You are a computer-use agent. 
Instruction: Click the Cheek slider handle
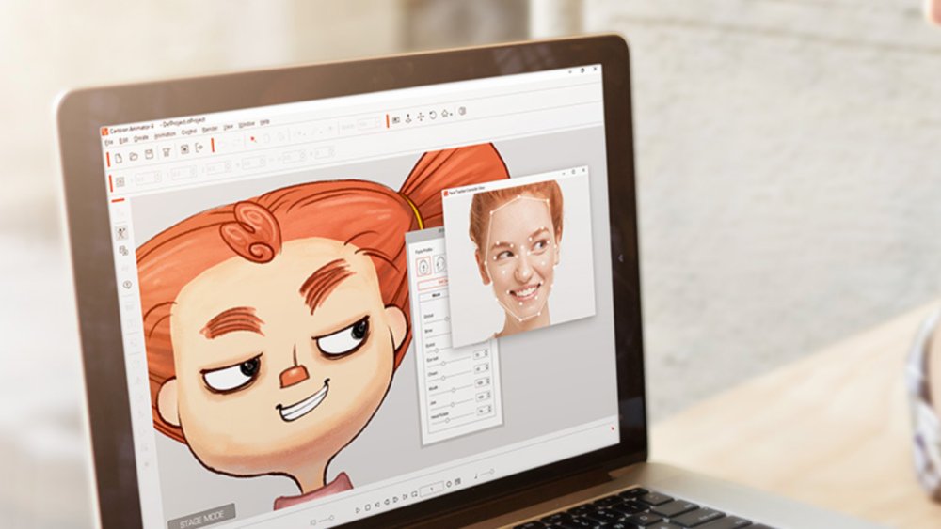[x=443, y=378]
